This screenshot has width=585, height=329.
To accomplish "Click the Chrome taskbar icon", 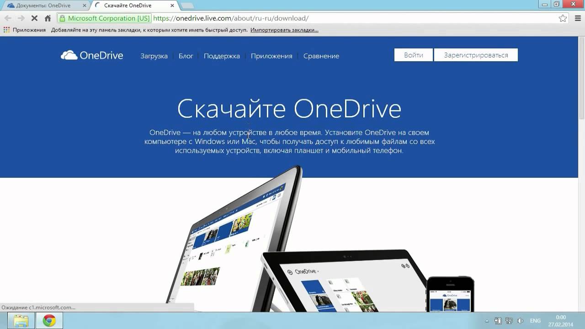I will (x=49, y=321).
